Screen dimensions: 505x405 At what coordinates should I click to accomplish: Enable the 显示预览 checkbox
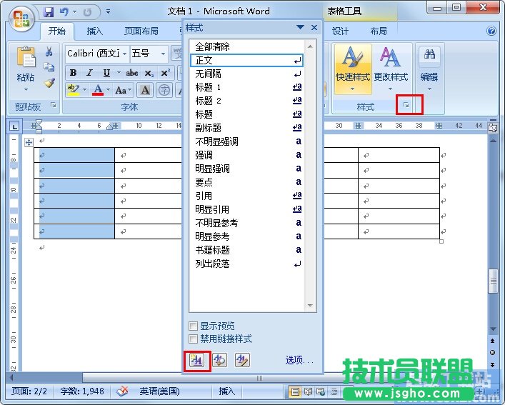194,326
